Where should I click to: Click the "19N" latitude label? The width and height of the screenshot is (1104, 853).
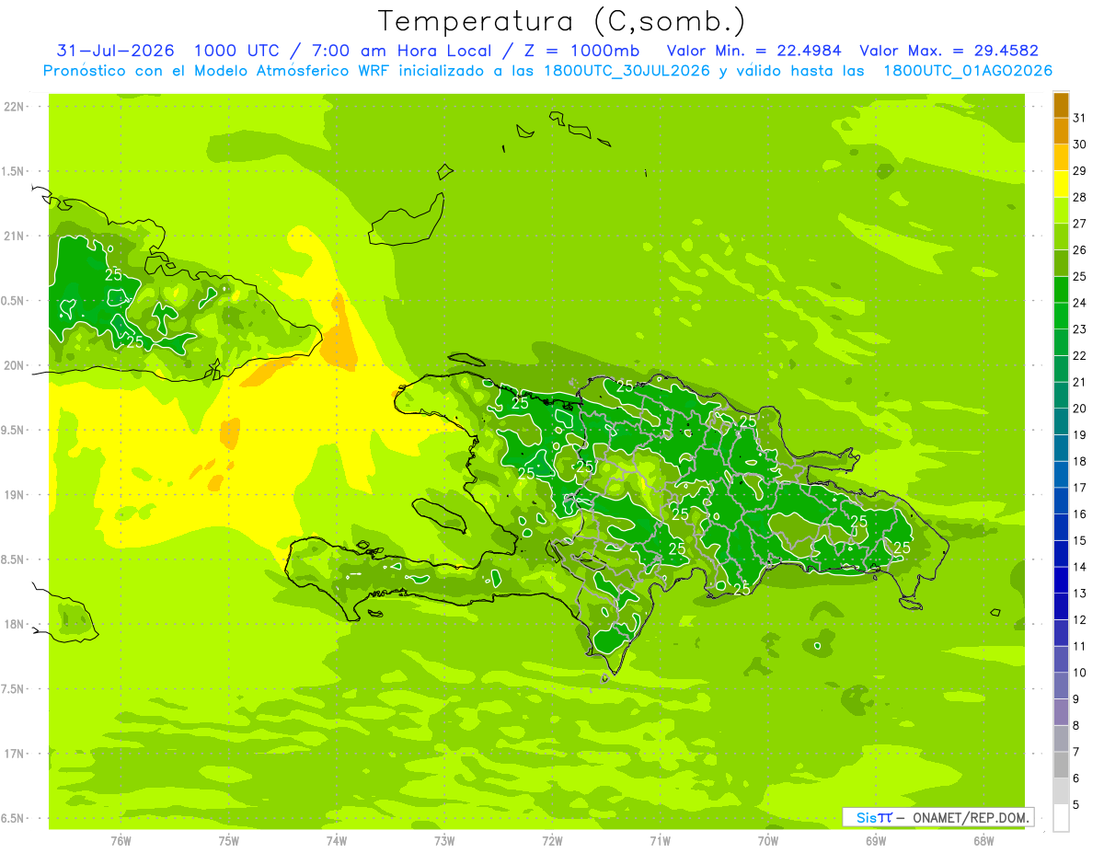coord(14,495)
